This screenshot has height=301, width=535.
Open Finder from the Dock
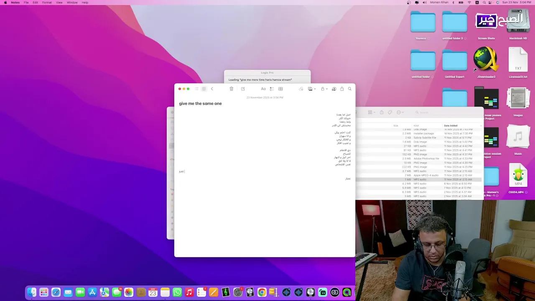(x=32, y=292)
